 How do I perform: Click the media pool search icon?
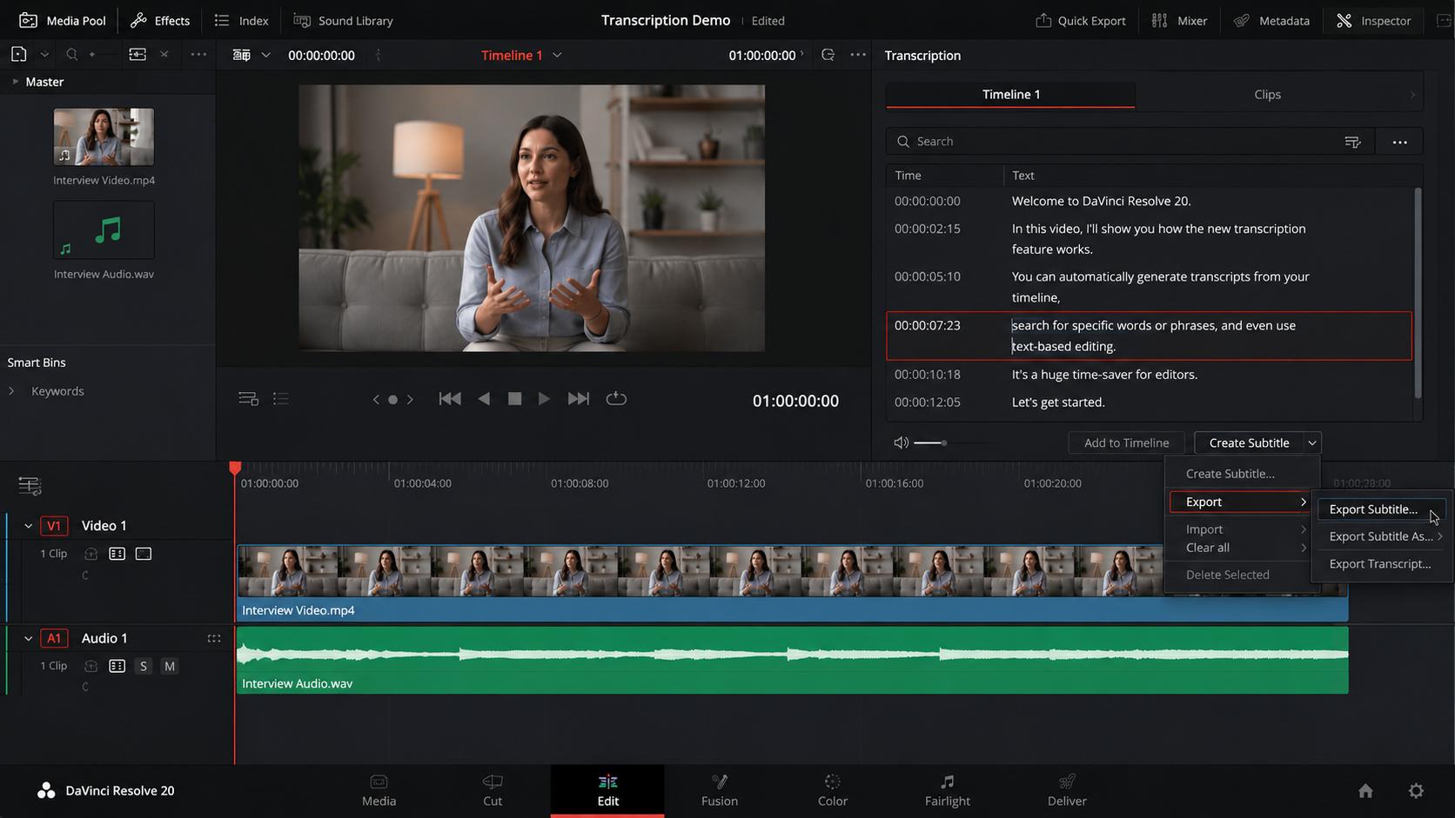(x=71, y=54)
